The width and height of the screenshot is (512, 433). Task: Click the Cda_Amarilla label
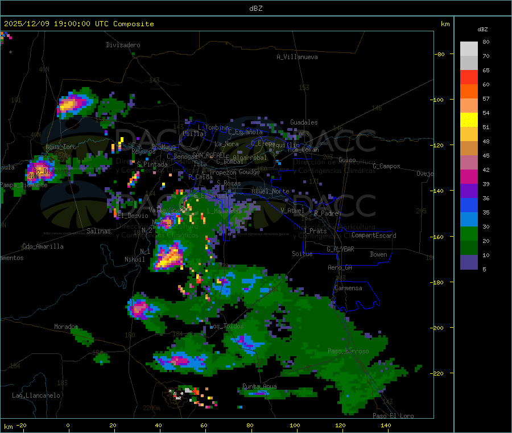click(x=43, y=246)
